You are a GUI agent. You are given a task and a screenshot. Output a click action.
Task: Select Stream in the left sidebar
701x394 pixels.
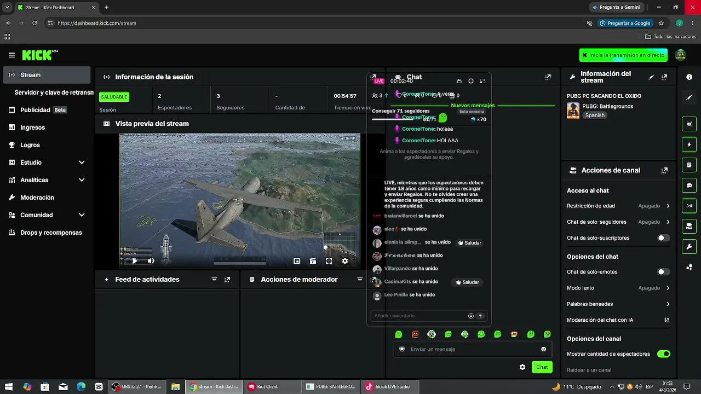click(47, 75)
